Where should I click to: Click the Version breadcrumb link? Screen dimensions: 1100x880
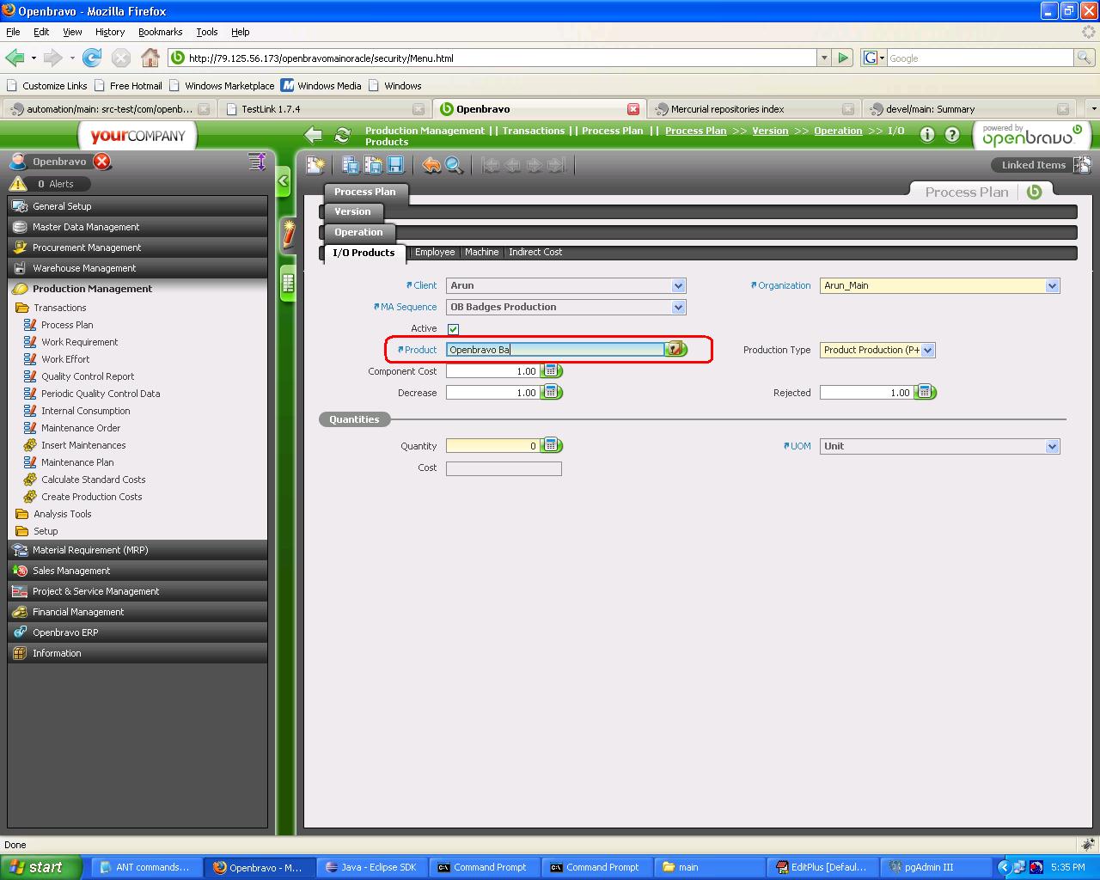[x=770, y=131]
